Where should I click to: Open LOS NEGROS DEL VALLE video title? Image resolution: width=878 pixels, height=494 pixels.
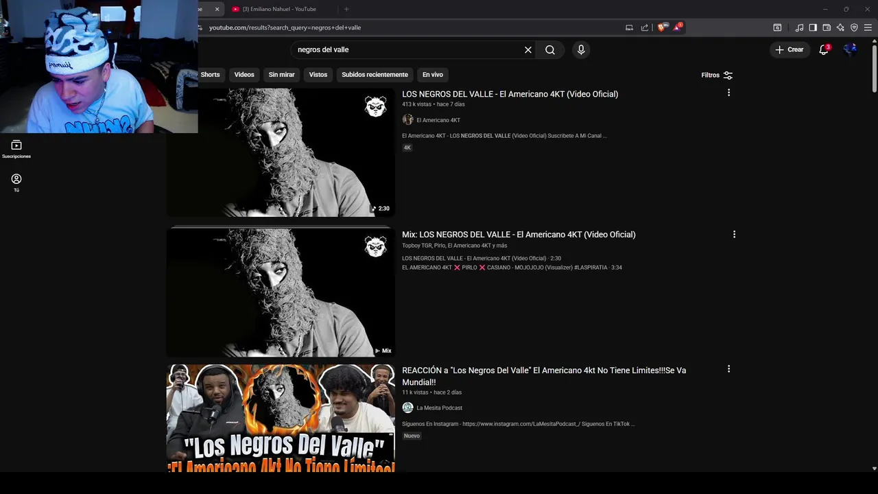510,94
